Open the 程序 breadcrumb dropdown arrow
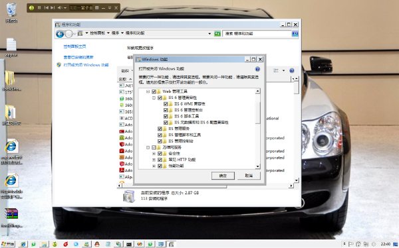Screen dimensions: 399x248 pyautogui.click(x=122, y=33)
